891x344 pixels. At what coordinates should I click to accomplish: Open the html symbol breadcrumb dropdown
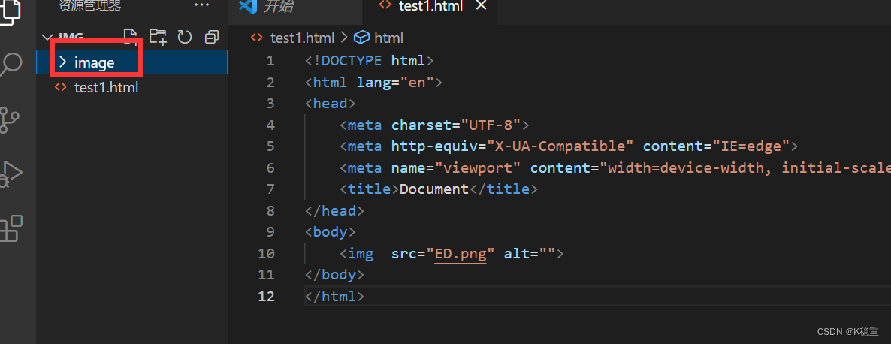(x=379, y=38)
